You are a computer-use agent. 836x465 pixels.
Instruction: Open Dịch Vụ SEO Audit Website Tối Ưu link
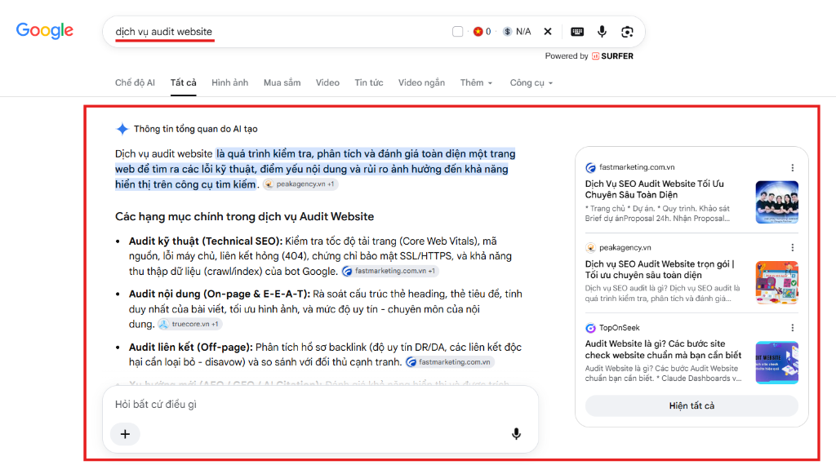coord(655,189)
